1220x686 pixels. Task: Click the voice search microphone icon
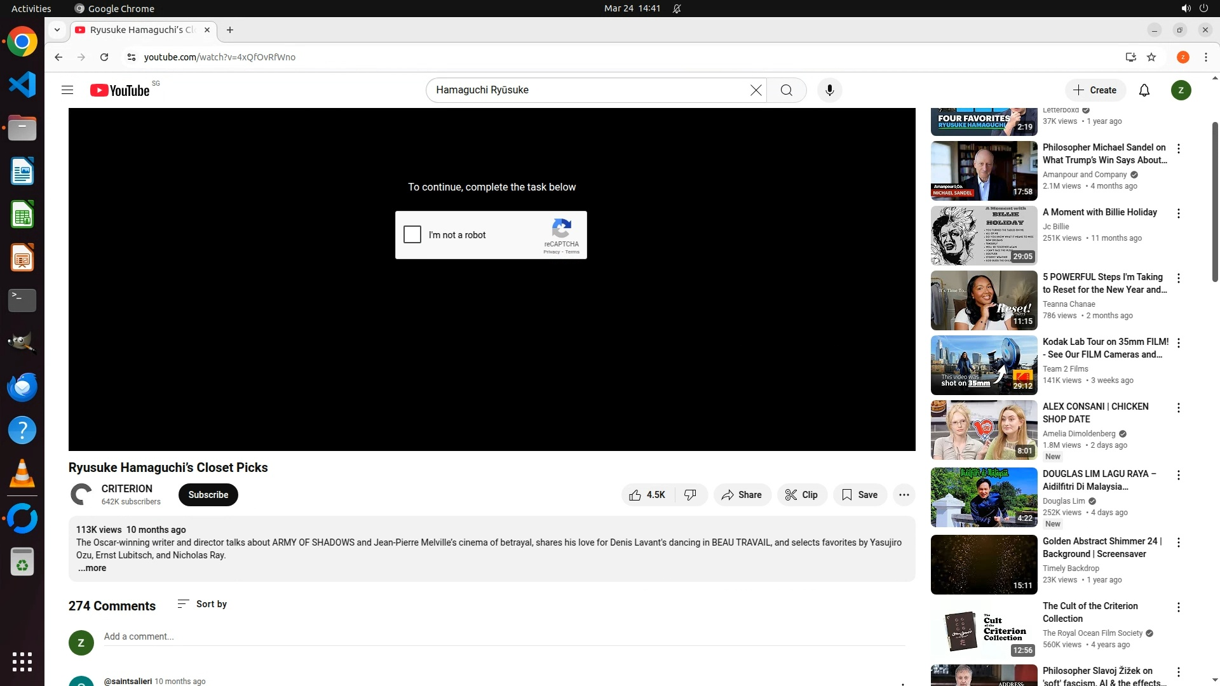tap(829, 90)
